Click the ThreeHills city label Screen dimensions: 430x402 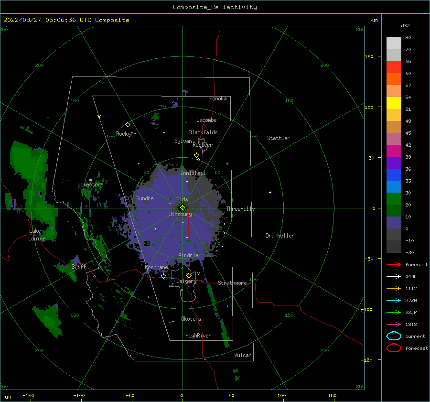[240, 209]
